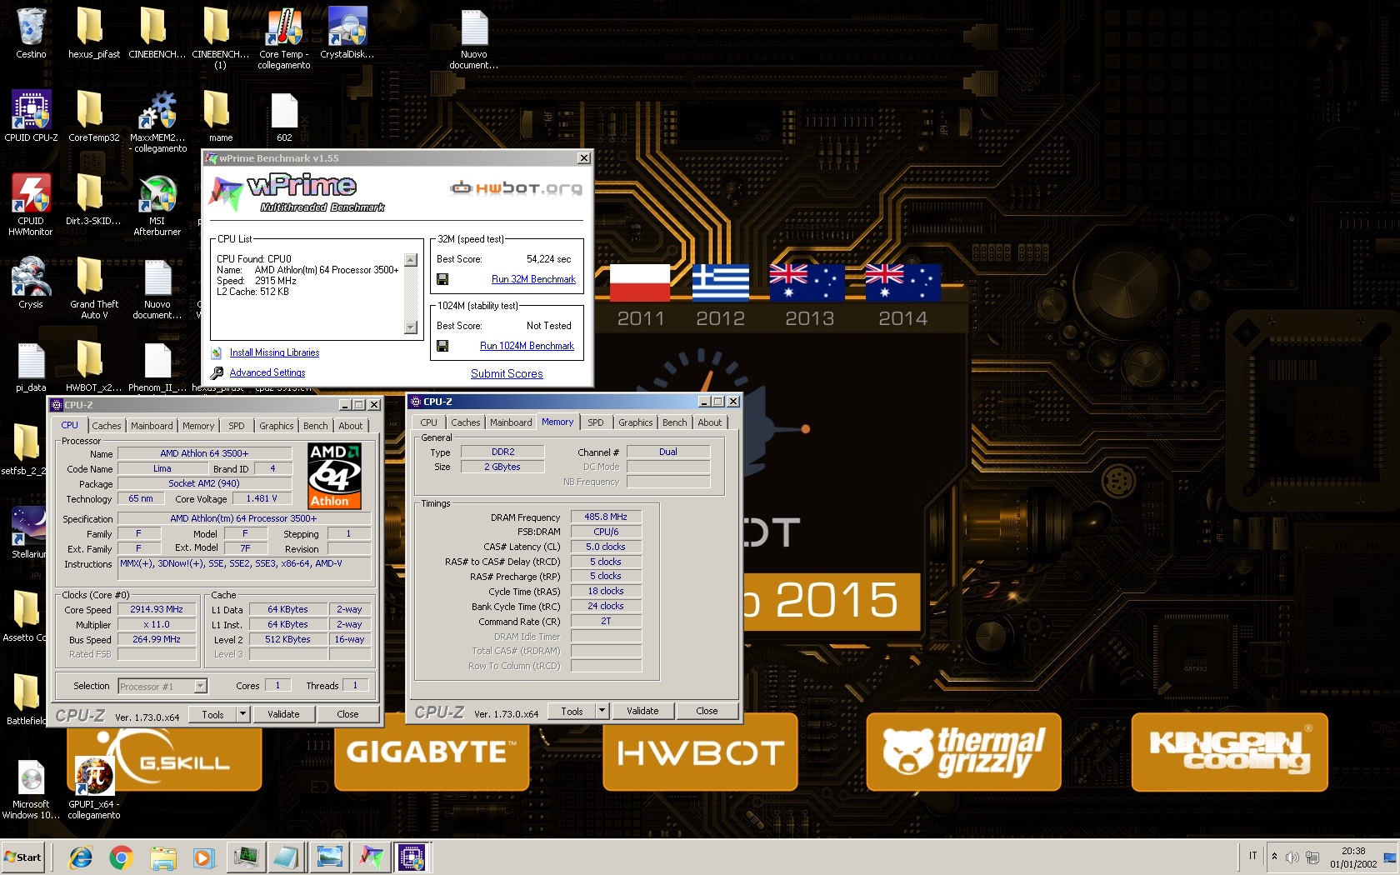Open GPUPI_x64 shortcut icon
Image resolution: width=1400 pixels, height=875 pixels.
pyautogui.click(x=94, y=787)
